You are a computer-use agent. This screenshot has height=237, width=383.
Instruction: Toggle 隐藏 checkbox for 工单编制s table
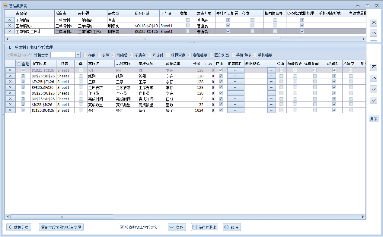(187, 26)
